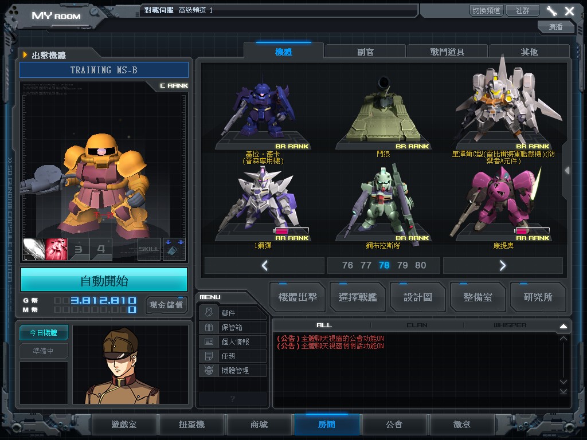
Task: Open 郵件 mail menu entry
Action: tap(233, 313)
